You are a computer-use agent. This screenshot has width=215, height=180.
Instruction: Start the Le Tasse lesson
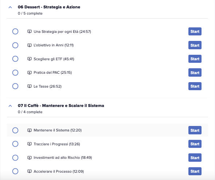pos(195,86)
